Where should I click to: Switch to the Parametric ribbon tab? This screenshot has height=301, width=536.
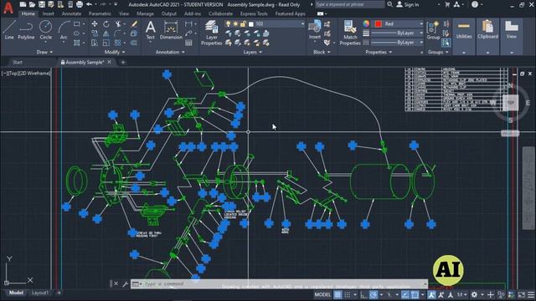[100, 13]
